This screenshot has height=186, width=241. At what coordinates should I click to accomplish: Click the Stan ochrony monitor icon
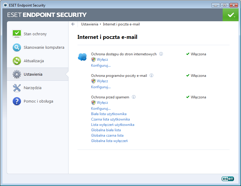[x=17, y=34]
